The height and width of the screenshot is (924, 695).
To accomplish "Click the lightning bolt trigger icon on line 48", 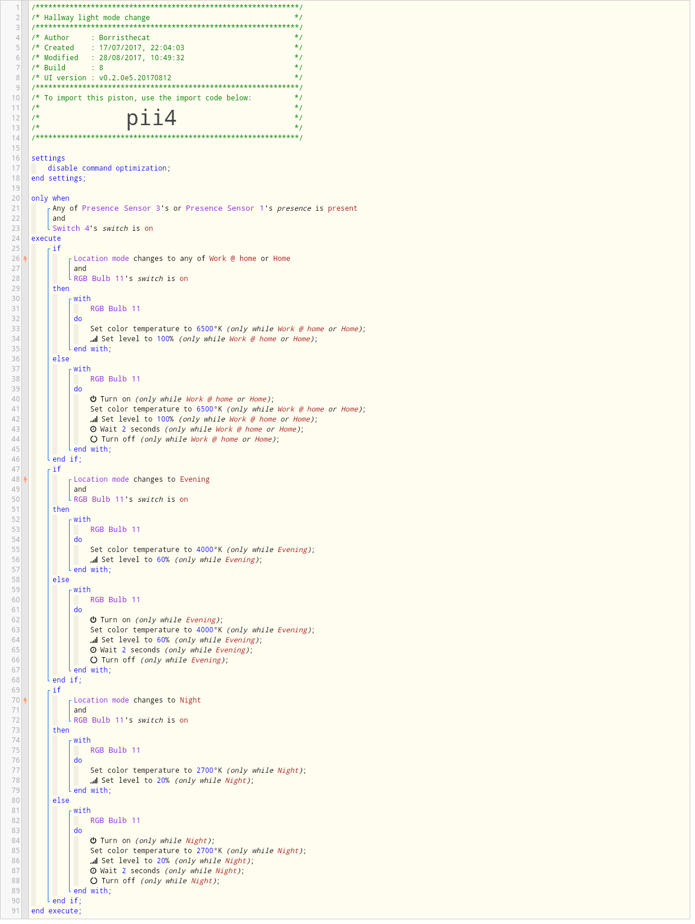I will pyautogui.click(x=25, y=479).
